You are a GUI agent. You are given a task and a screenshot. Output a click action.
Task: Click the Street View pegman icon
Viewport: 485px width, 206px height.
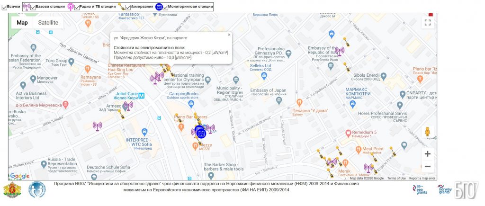428,132
